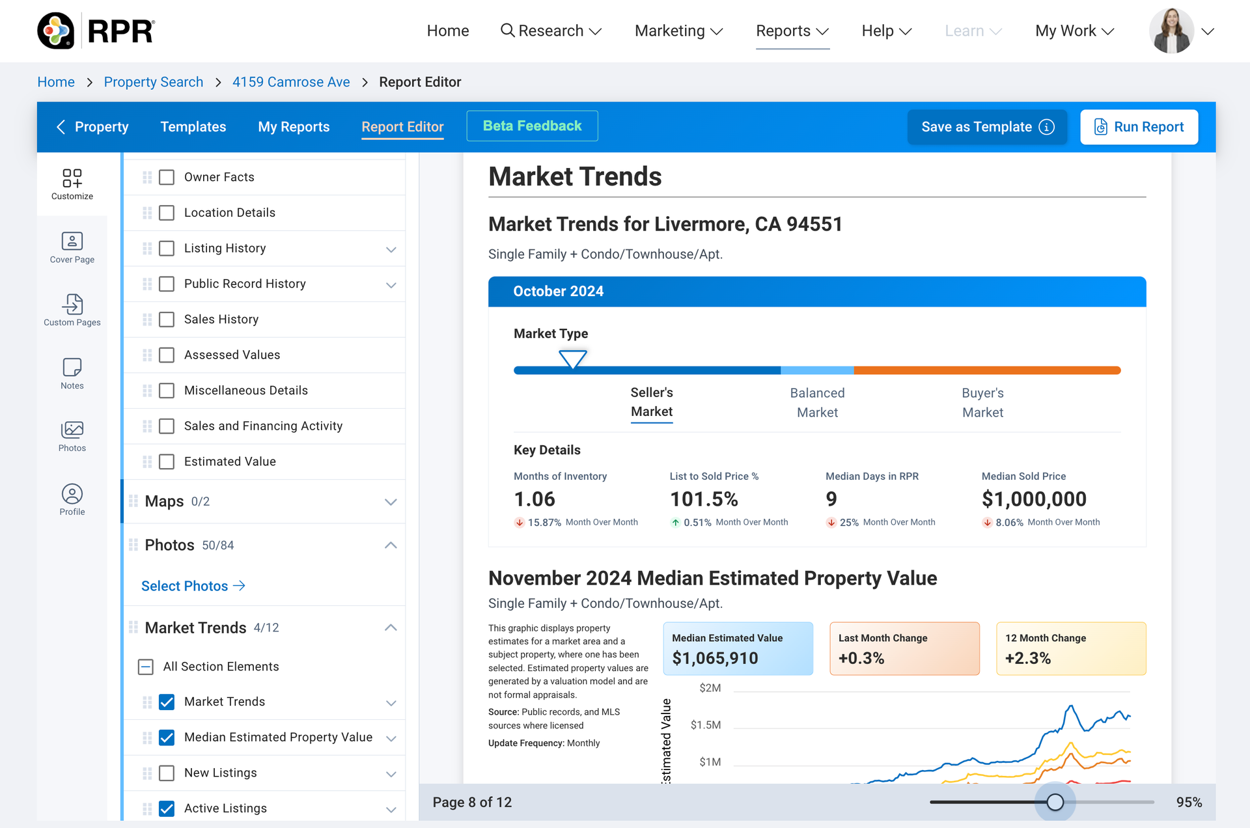
Task: Click the RPR logo icon
Action: pyautogui.click(x=55, y=31)
